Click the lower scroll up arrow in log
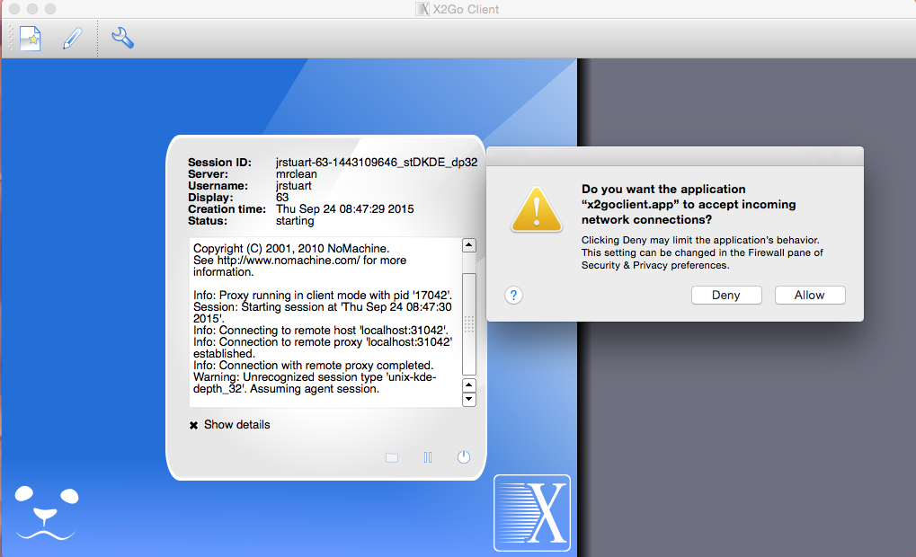This screenshot has height=557, width=916. (x=469, y=385)
